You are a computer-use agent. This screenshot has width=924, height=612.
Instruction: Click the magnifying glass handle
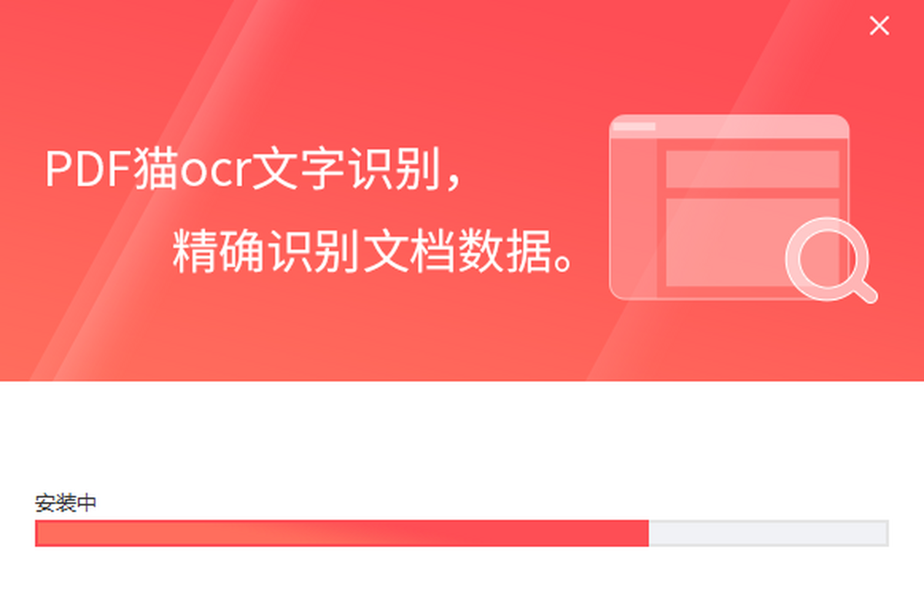click(863, 289)
